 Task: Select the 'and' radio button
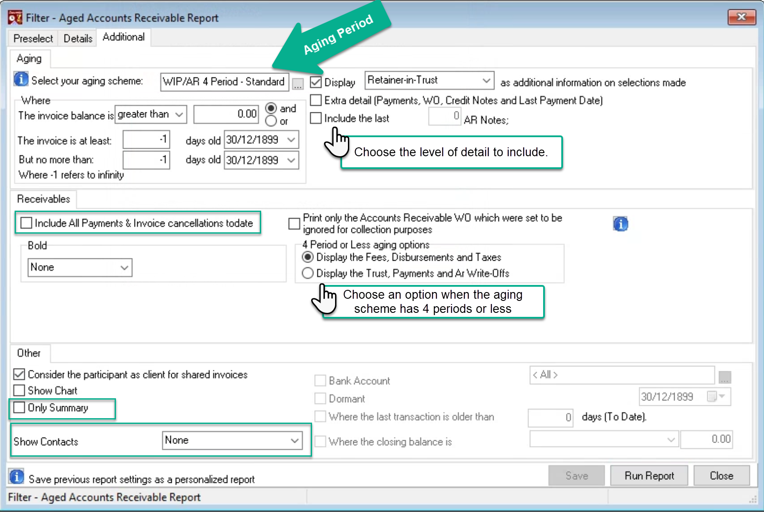click(x=271, y=108)
